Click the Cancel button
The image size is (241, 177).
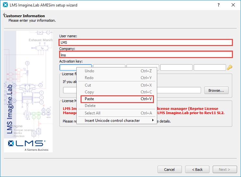tap(169, 170)
